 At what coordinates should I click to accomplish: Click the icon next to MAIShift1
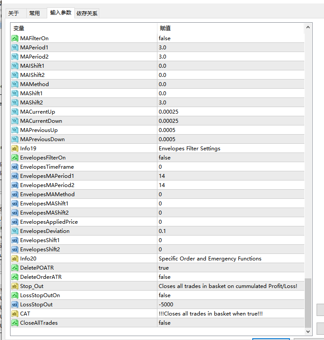[x=15, y=66]
